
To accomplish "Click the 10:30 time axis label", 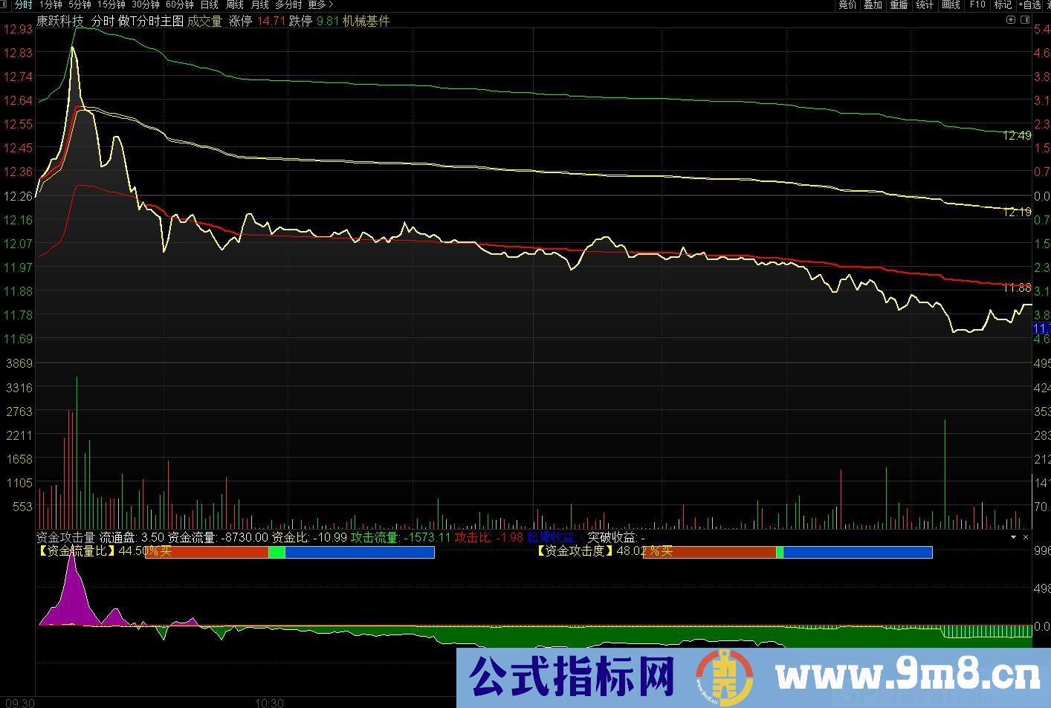I will pyautogui.click(x=269, y=703).
